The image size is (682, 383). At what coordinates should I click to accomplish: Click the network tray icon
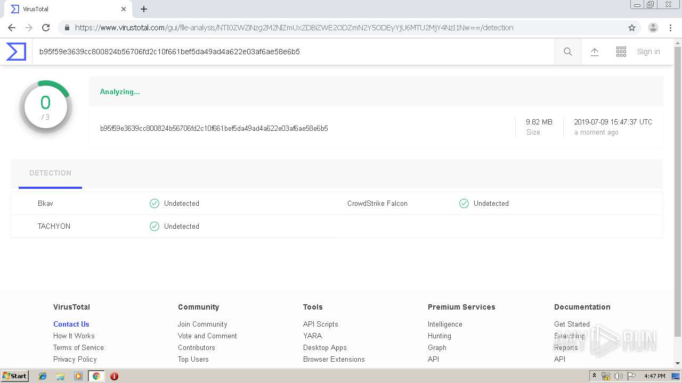pyautogui.click(x=606, y=376)
